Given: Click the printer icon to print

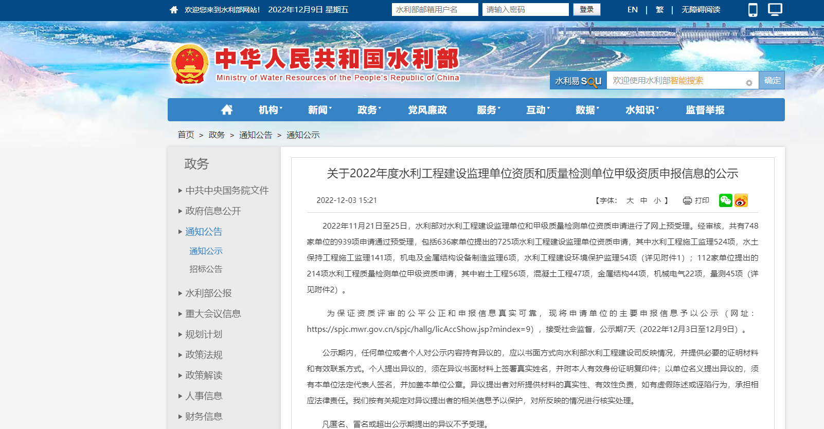Looking at the screenshot, I should point(687,200).
